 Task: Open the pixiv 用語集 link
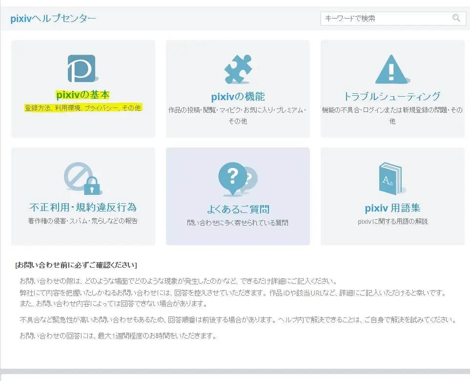(x=392, y=208)
